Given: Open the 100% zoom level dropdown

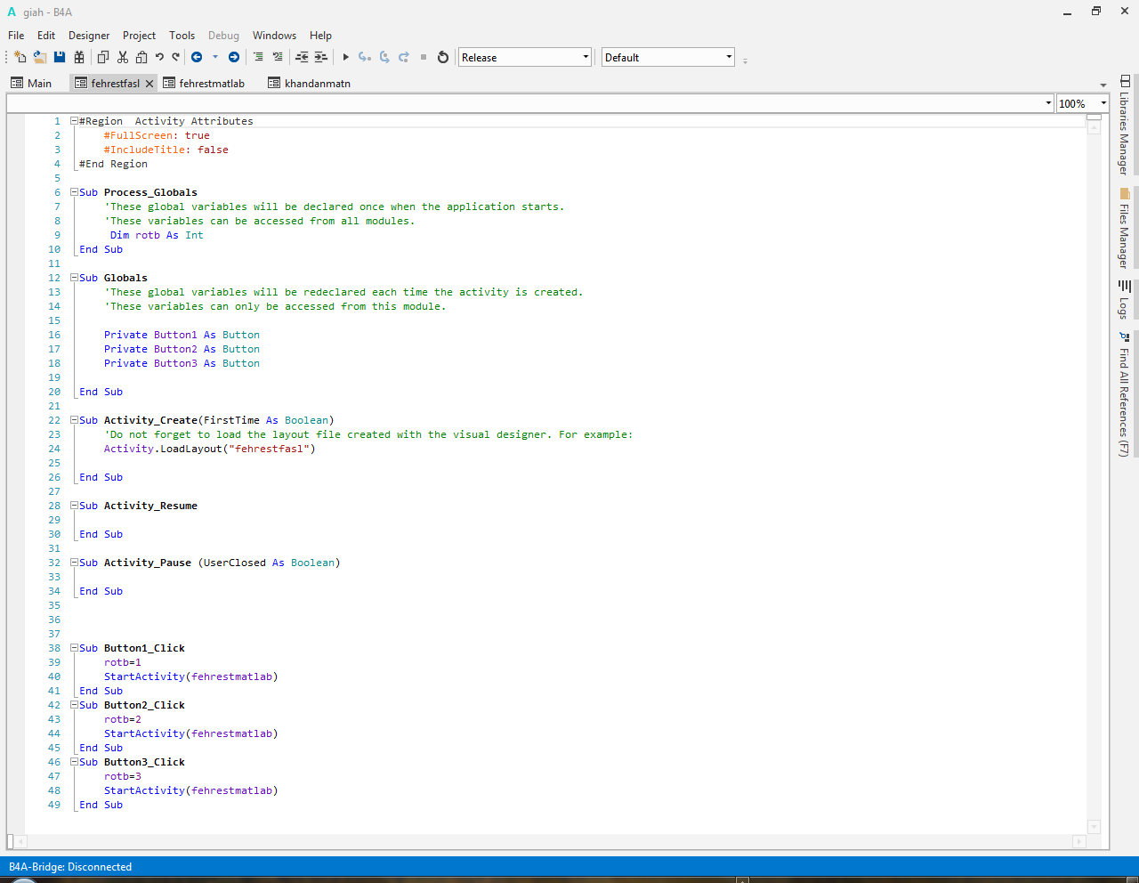Looking at the screenshot, I should (1103, 103).
